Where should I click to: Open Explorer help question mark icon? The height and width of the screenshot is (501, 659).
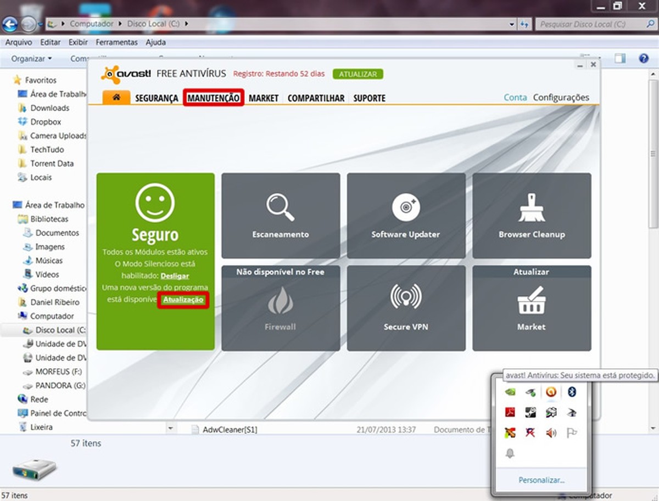point(644,59)
